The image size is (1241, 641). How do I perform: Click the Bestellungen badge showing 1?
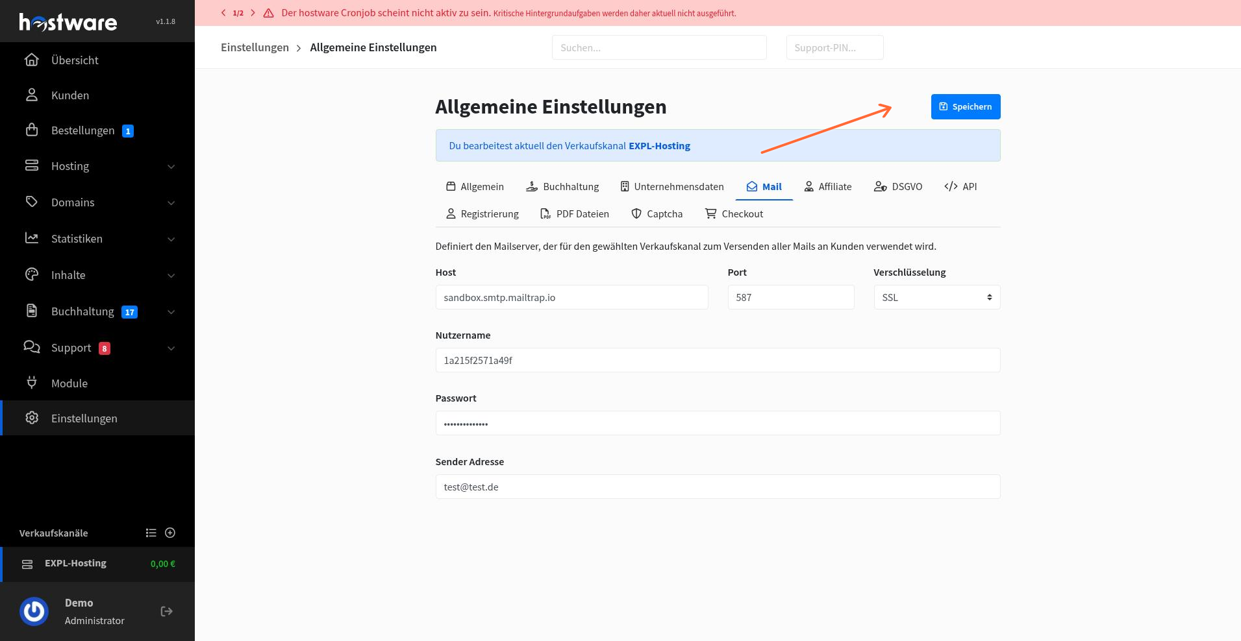pos(128,131)
